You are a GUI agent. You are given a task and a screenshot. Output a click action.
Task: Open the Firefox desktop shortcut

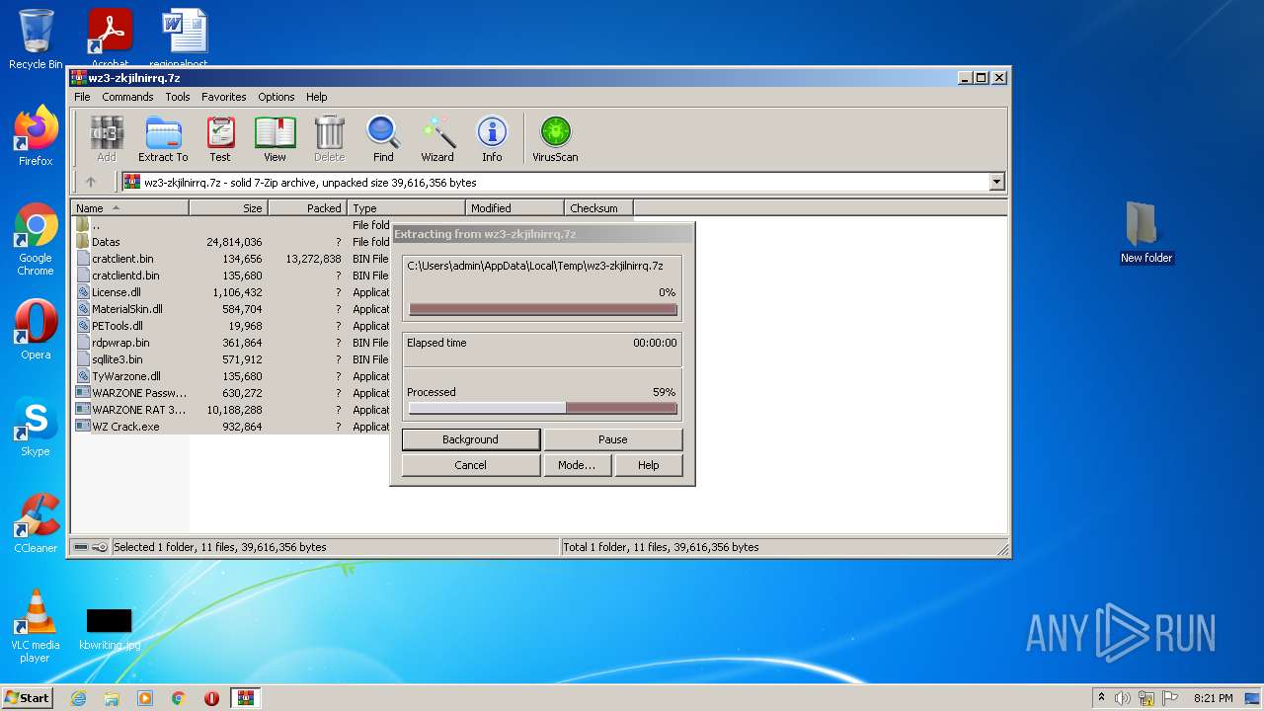36,136
